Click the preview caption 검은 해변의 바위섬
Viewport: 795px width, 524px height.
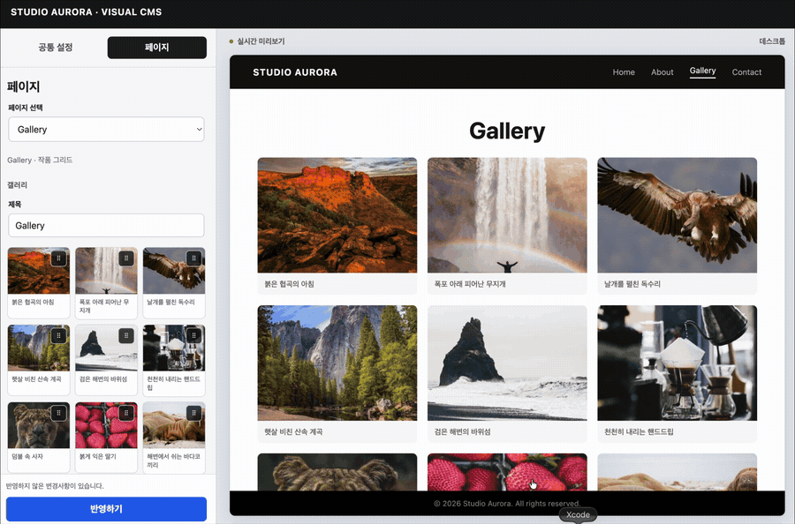click(462, 432)
